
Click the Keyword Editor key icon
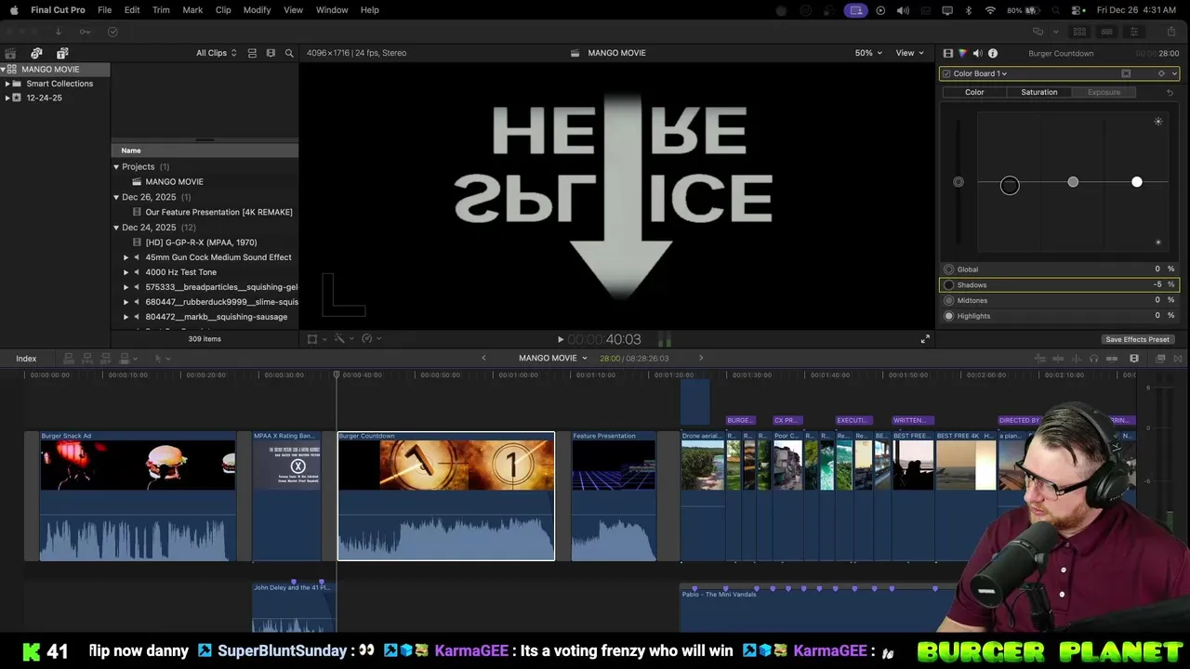[85, 32]
